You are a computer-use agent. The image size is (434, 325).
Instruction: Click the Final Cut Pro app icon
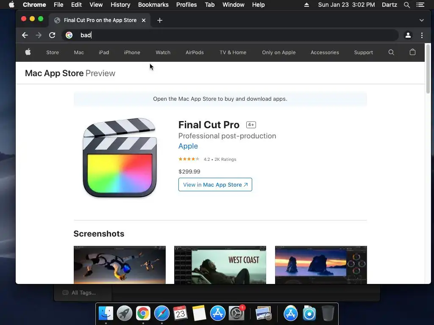[120, 157]
